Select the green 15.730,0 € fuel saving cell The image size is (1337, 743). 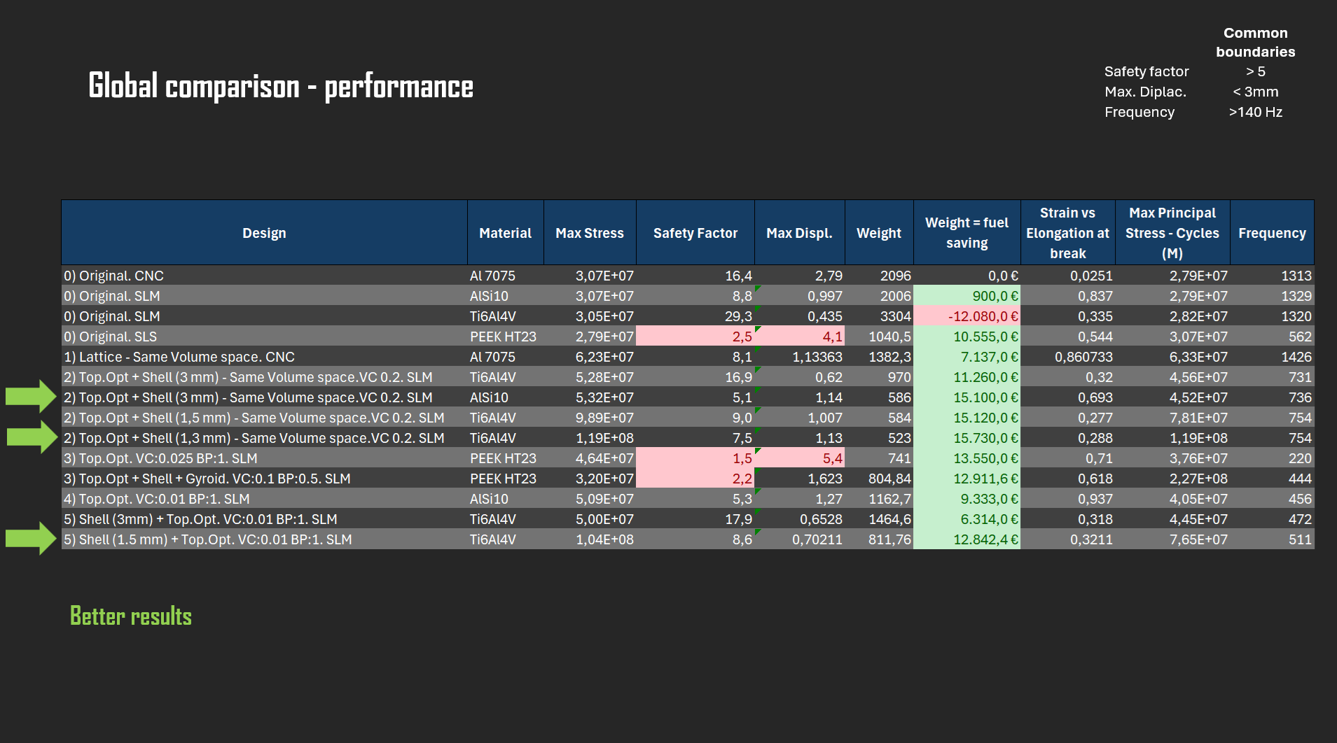(x=967, y=438)
